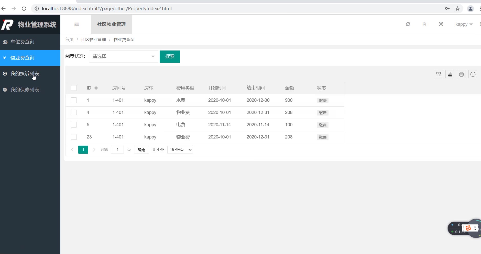This screenshot has width=481, height=254.
Task: Click 缴费 button for the 水费 row
Action: 323,100
